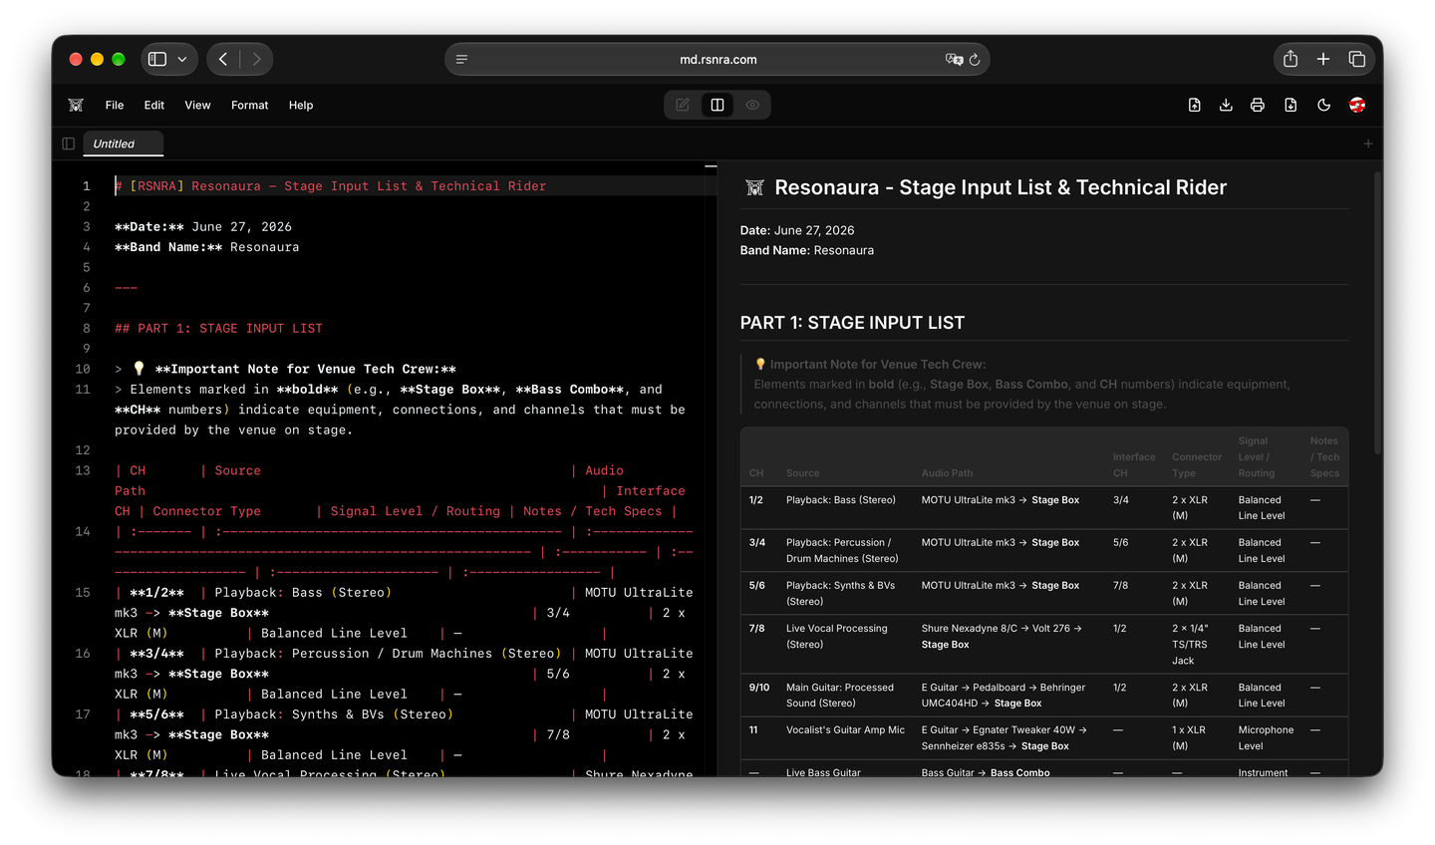Open the language flag avatar menu

click(1356, 105)
